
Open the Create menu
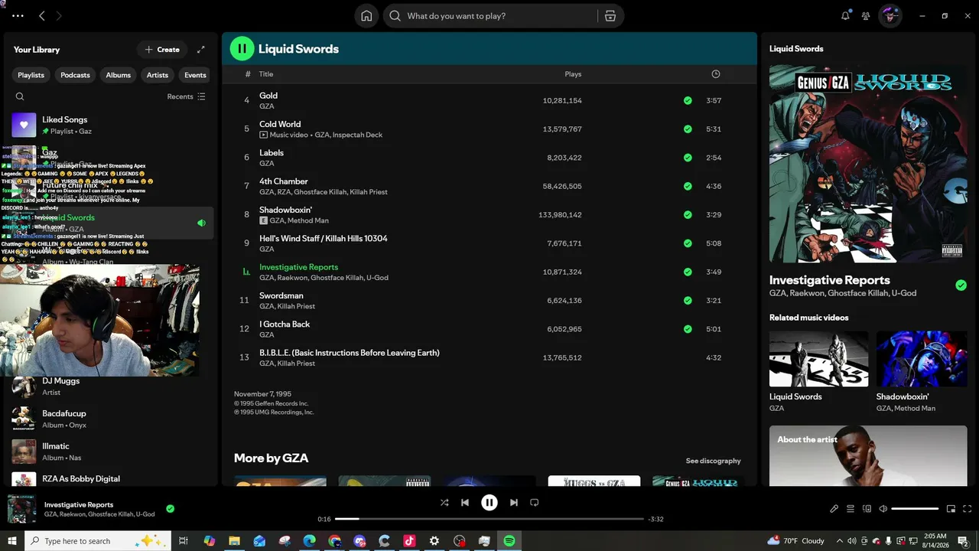[x=162, y=50]
